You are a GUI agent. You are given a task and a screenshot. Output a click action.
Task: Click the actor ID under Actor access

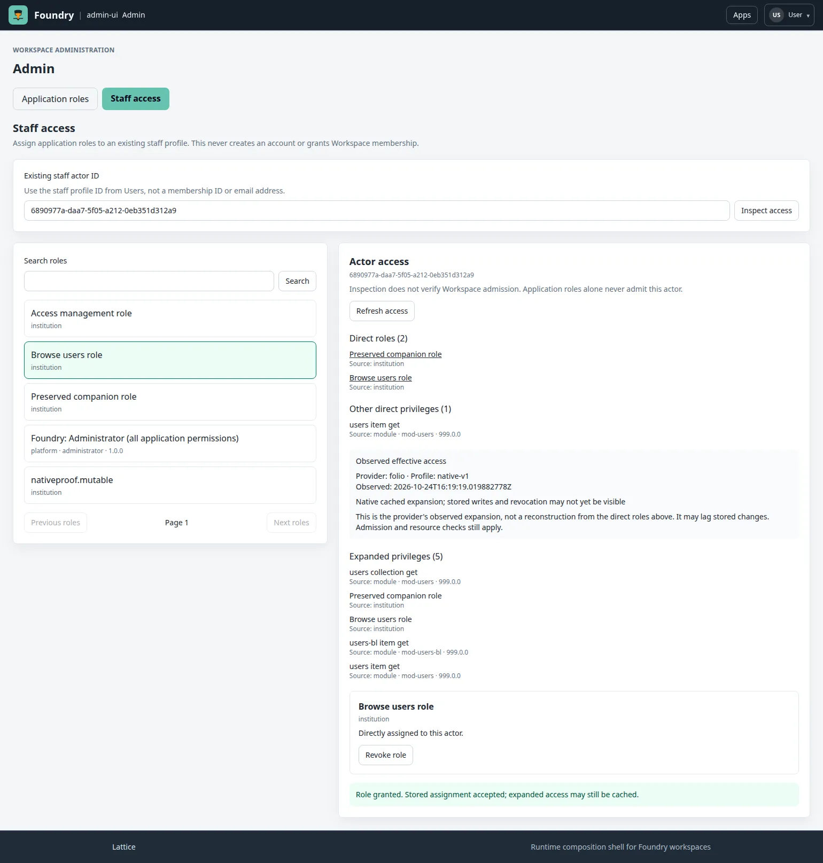[412, 275]
